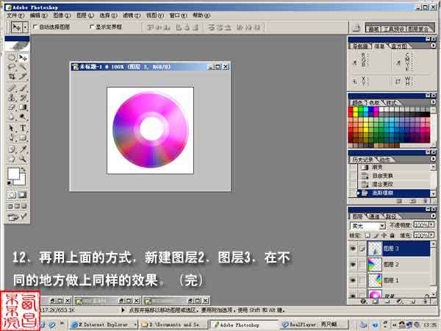This screenshot has width=441, height=331.
Task: Select the Eyedropper tool
Action: point(23,149)
